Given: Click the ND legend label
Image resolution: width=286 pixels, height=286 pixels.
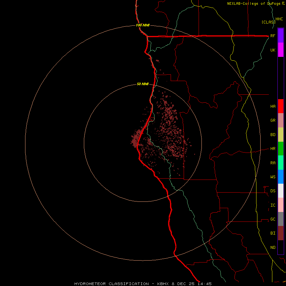Looking at the screenshot, I should pyautogui.click(x=273, y=248).
